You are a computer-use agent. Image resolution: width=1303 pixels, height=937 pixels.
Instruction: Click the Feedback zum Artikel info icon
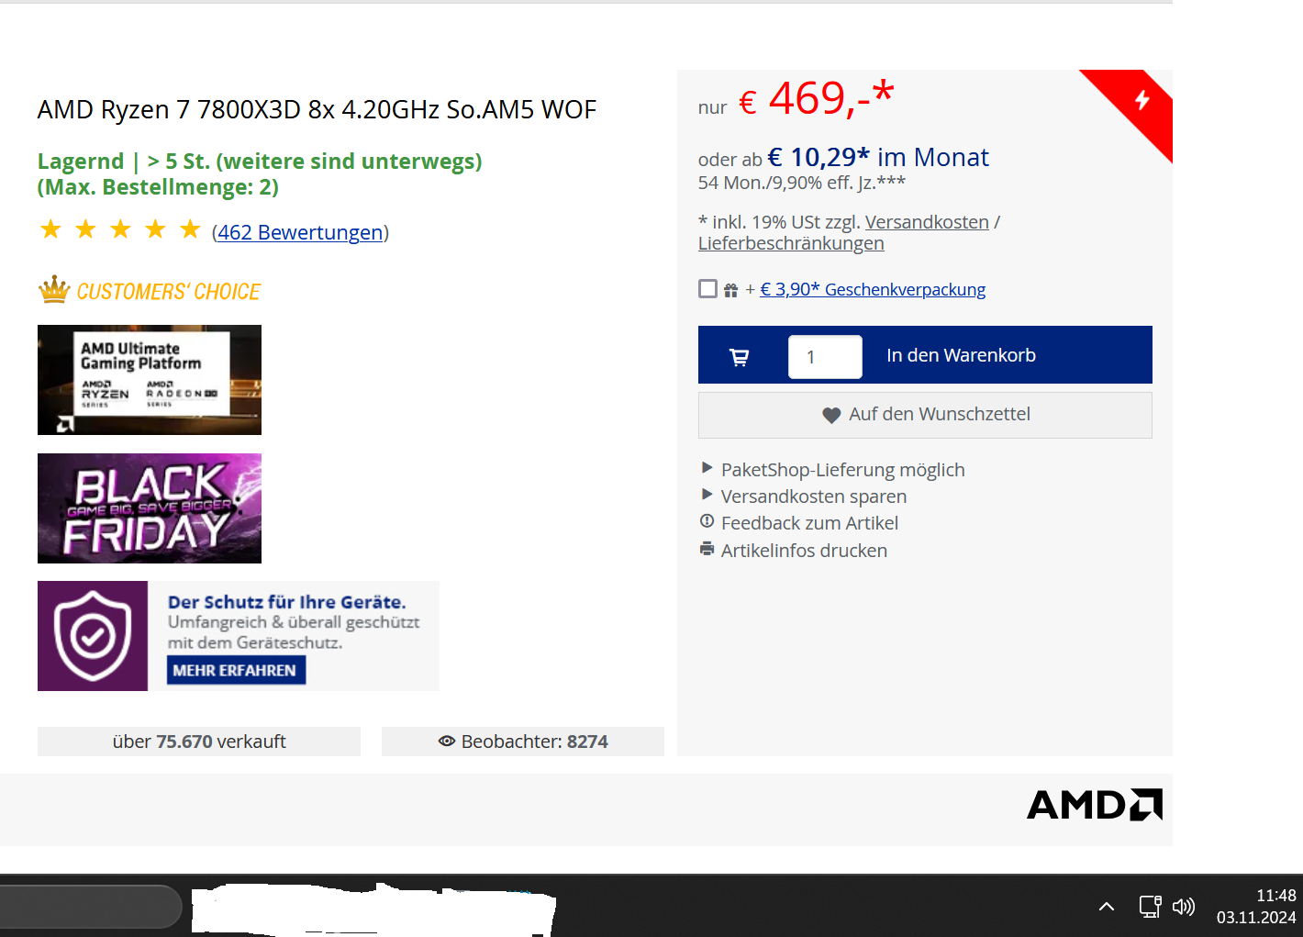click(x=707, y=521)
